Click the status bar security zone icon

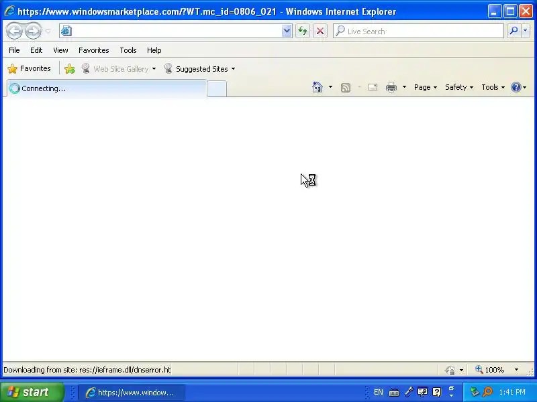point(450,370)
